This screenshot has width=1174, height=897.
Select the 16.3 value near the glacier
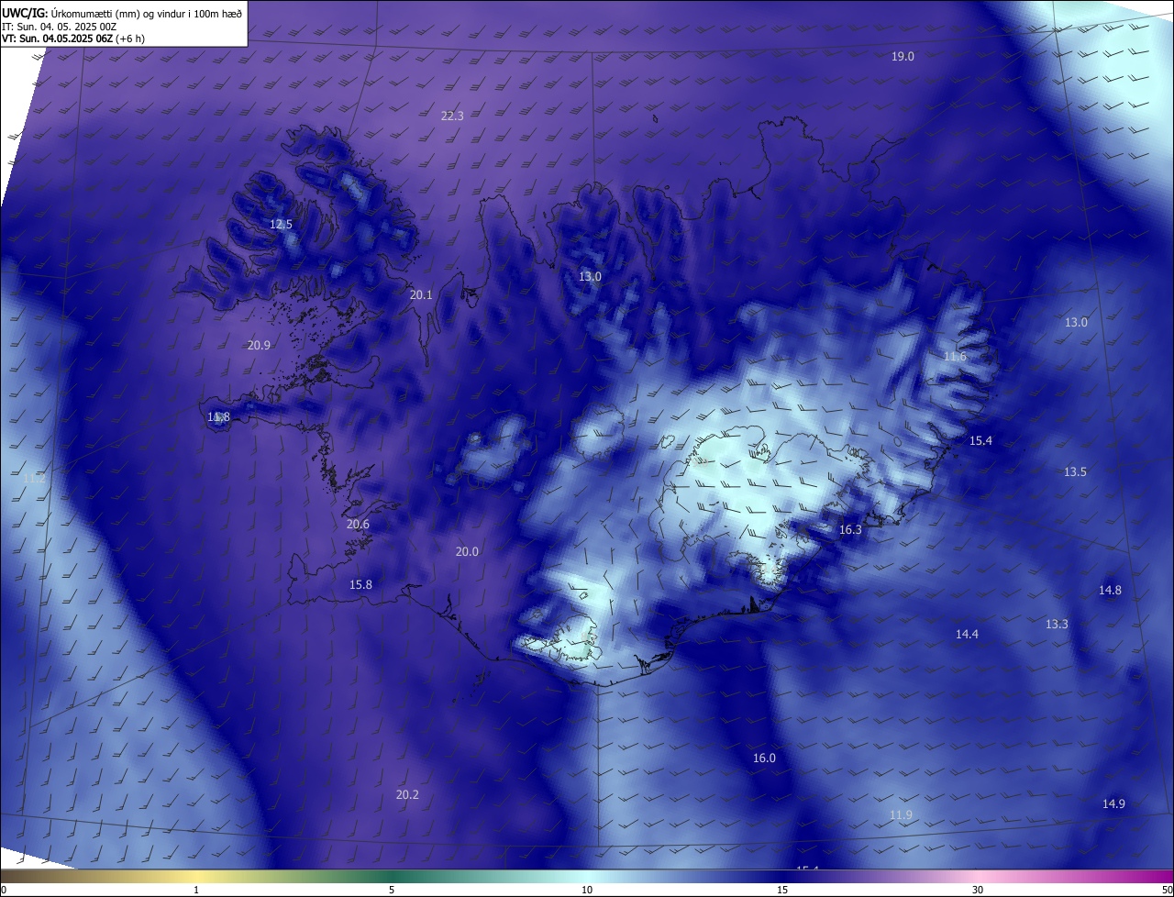click(850, 530)
